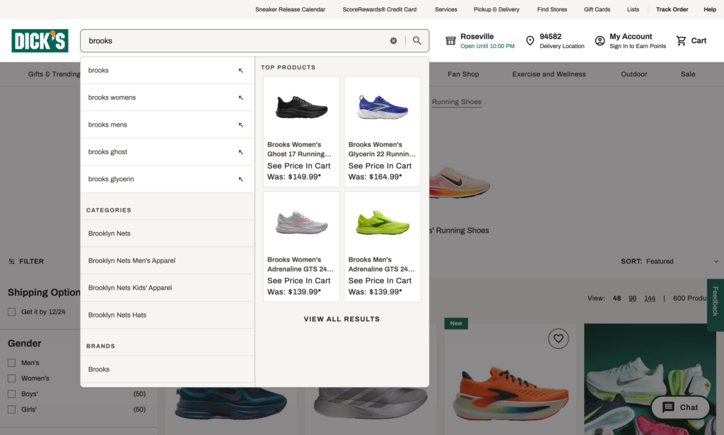724x435 pixels.
Task: Set view to 48 products
Action: coord(617,298)
